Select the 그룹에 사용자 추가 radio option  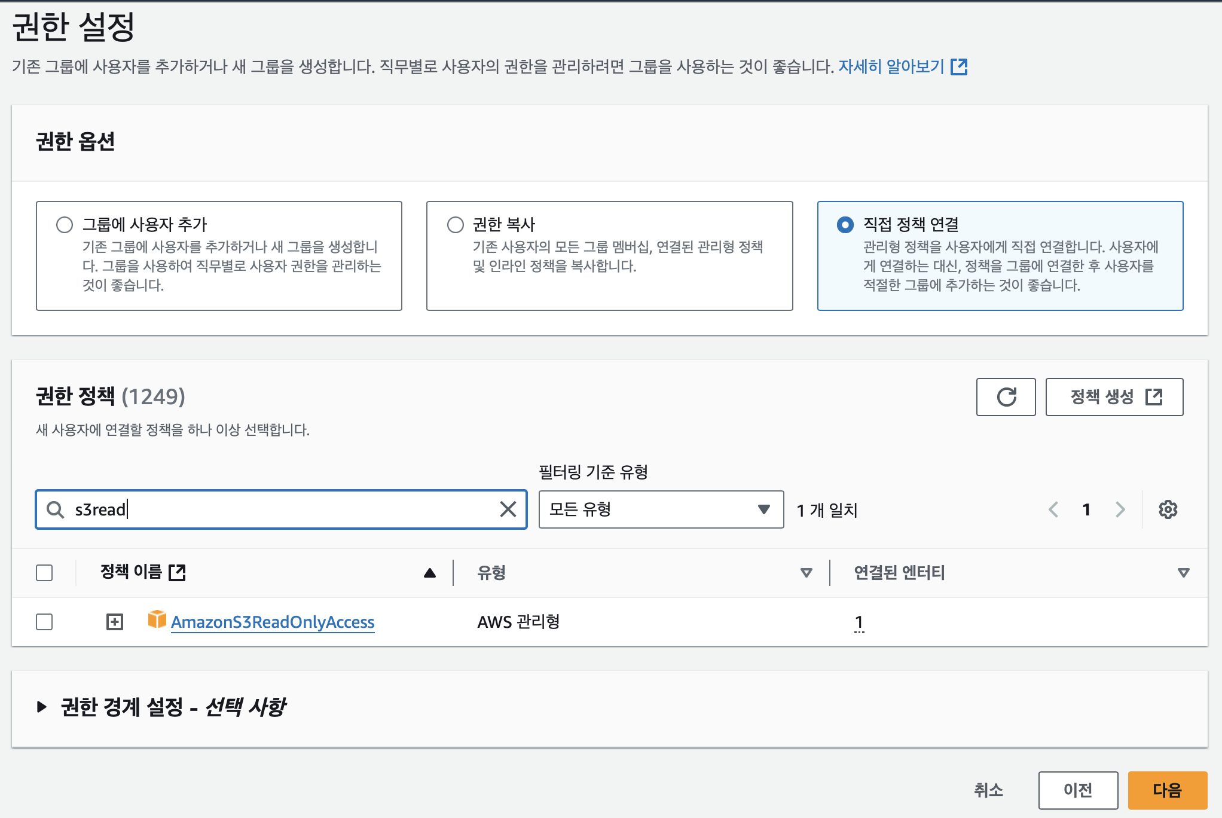(65, 225)
